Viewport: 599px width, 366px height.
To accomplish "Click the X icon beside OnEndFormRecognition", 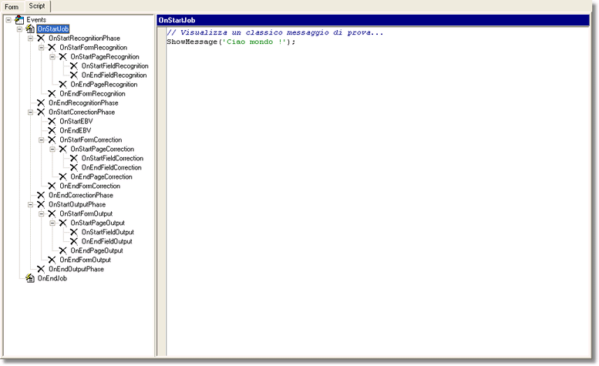I will pos(52,93).
